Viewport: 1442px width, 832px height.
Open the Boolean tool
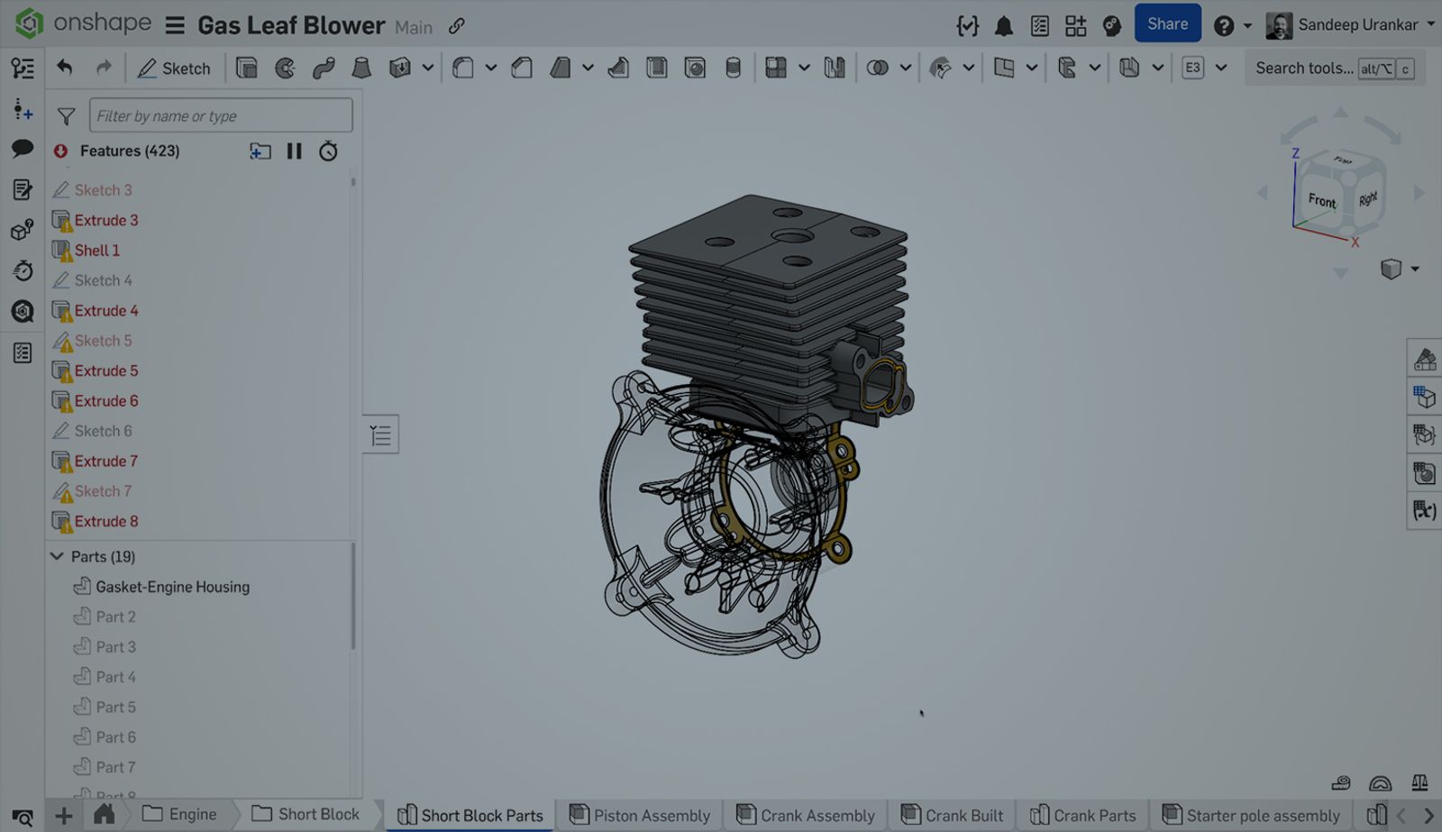[879, 68]
